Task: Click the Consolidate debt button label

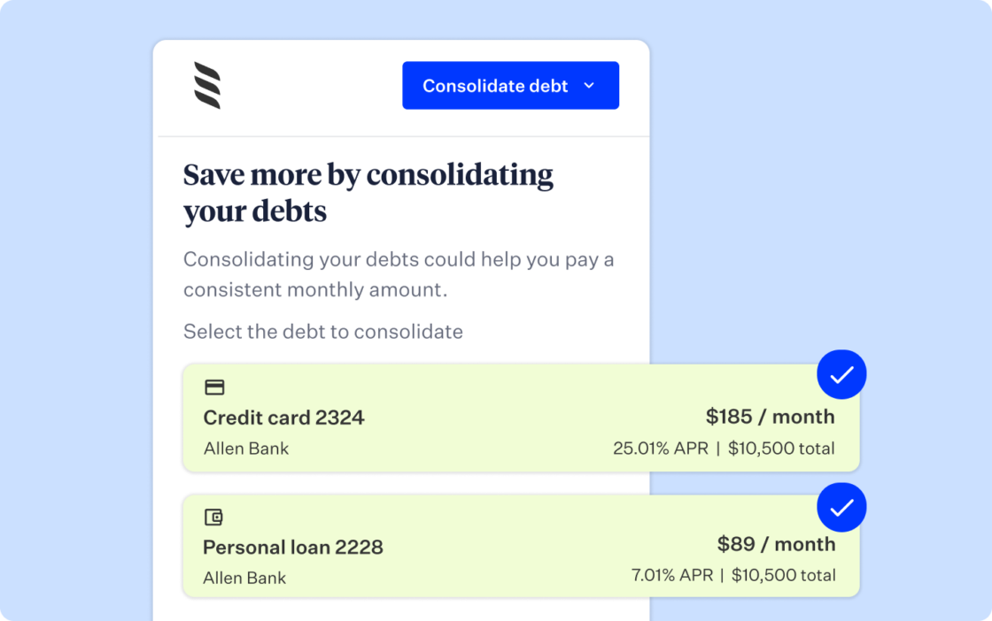Action: [x=495, y=86]
